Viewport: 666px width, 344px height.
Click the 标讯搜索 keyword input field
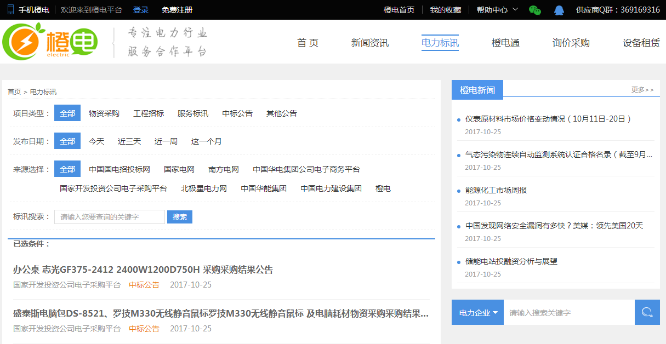click(110, 217)
